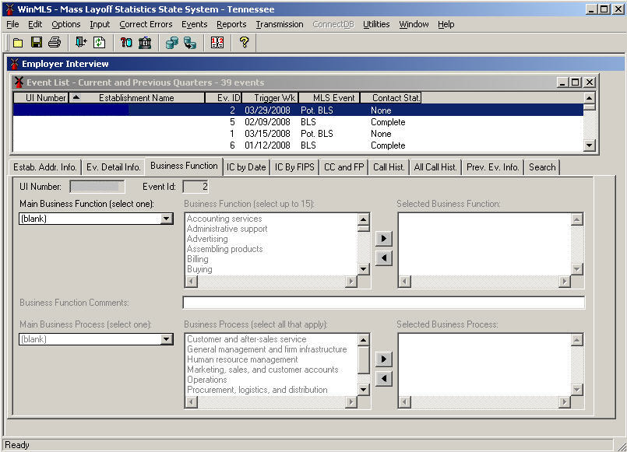
Task: Switch to the Call Hist. tab
Action: coord(389,167)
